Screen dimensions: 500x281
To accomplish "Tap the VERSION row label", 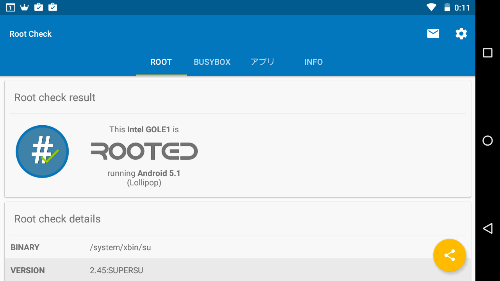I will click(28, 270).
